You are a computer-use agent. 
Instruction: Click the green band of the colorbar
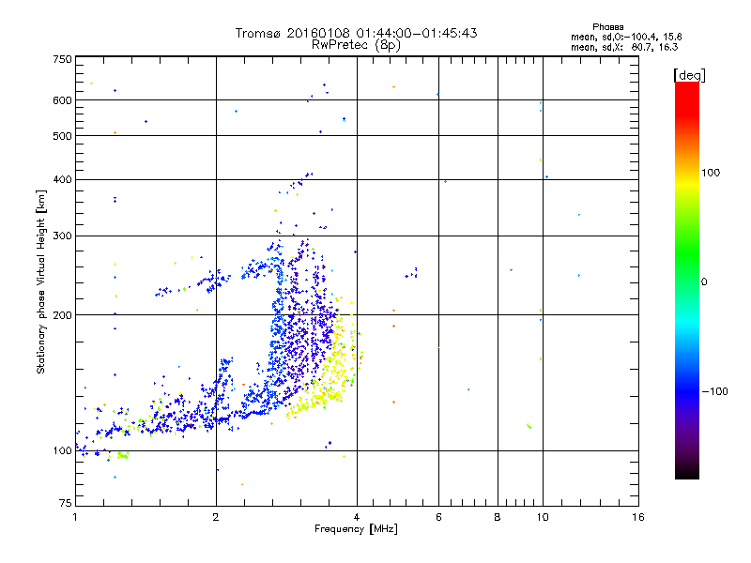click(687, 253)
